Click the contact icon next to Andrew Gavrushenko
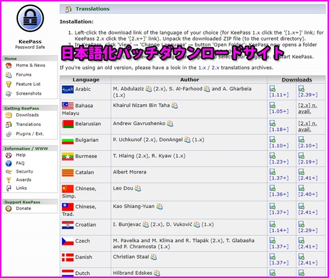329x278 pixels. point(170,124)
